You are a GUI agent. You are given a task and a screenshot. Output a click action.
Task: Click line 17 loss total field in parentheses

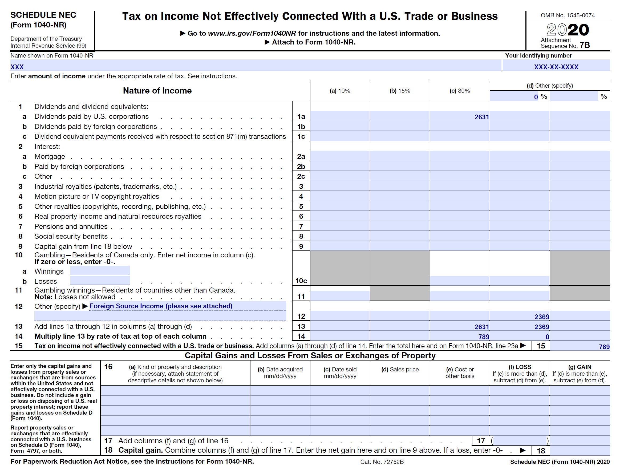[x=520, y=441]
